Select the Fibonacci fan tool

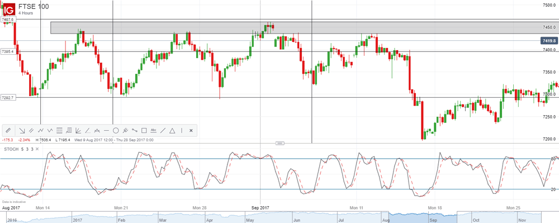[x=78, y=130]
